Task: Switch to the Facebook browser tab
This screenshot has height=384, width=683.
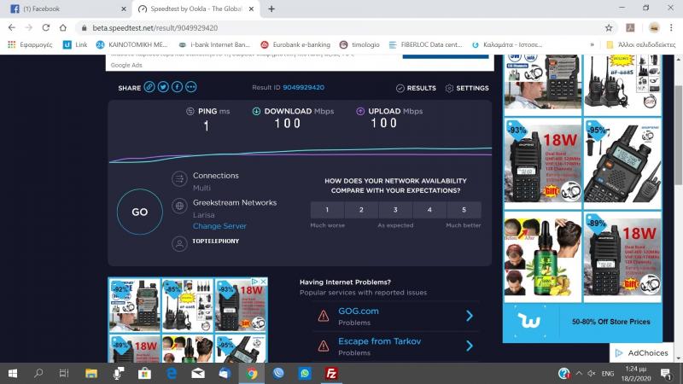Action: point(66,9)
